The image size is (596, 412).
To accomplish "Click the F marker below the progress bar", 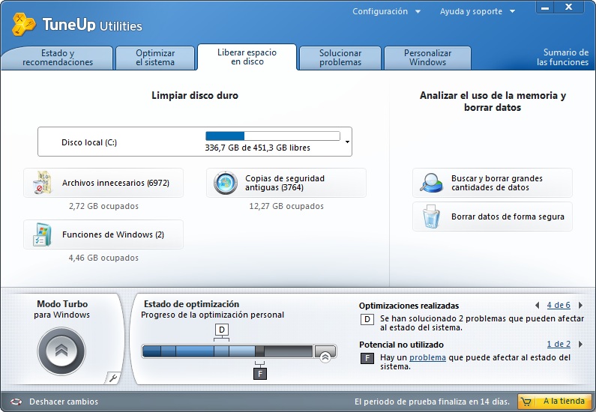I will pyautogui.click(x=260, y=374).
